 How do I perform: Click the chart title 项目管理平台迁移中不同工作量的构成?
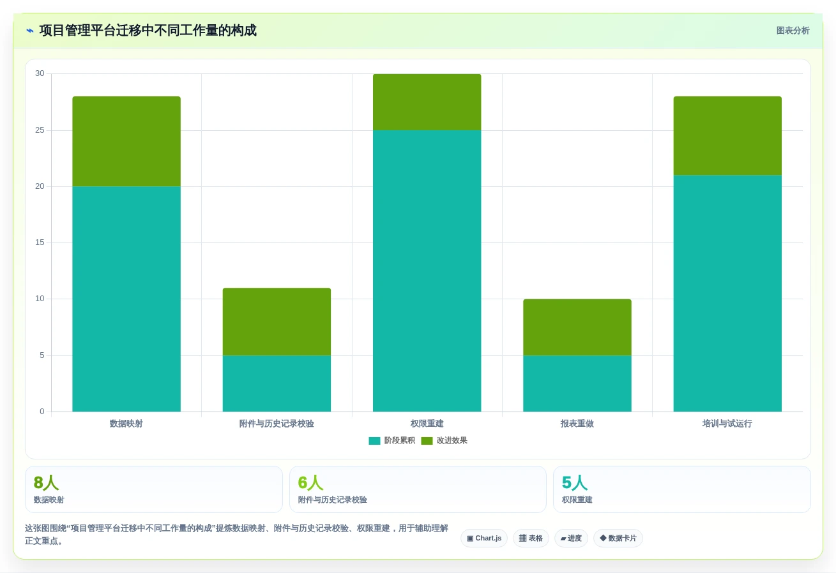pyautogui.click(x=148, y=31)
